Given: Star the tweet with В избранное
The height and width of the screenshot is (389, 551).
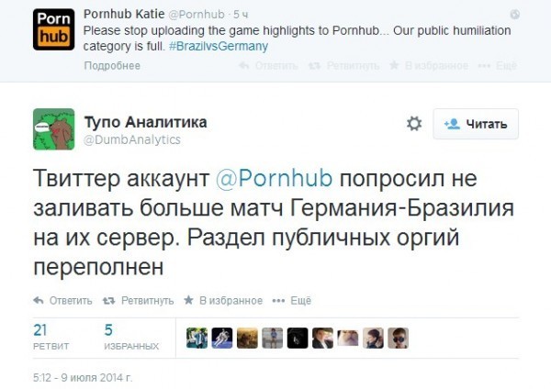Looking at the screenshot, I should click(x=223, y=301).
